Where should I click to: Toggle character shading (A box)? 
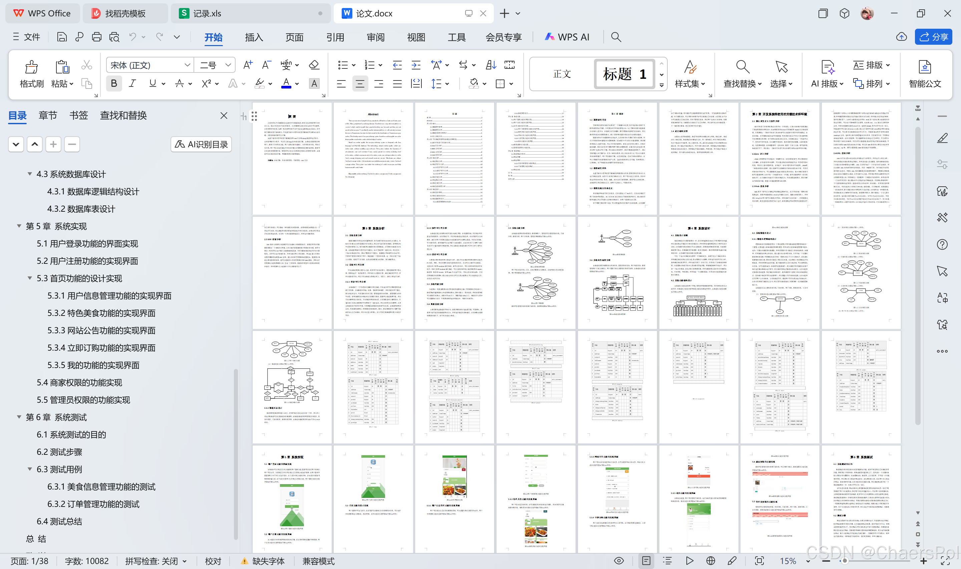pyautogui.click(x=314, y=83)
